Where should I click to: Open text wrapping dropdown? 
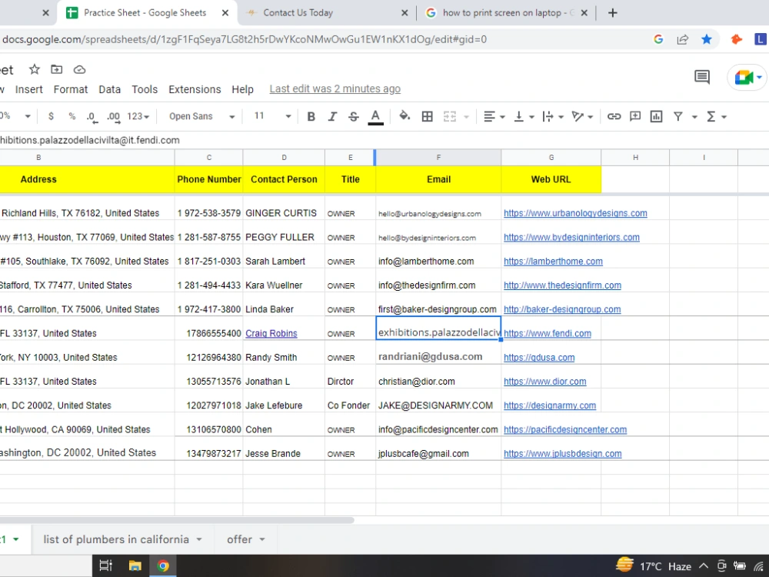pos(553,116)
